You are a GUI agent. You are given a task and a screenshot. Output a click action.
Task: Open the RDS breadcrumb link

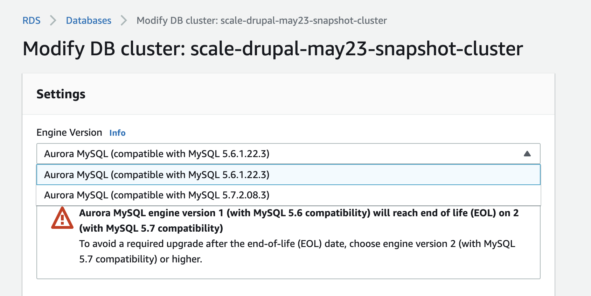click(x=32, y=21)
